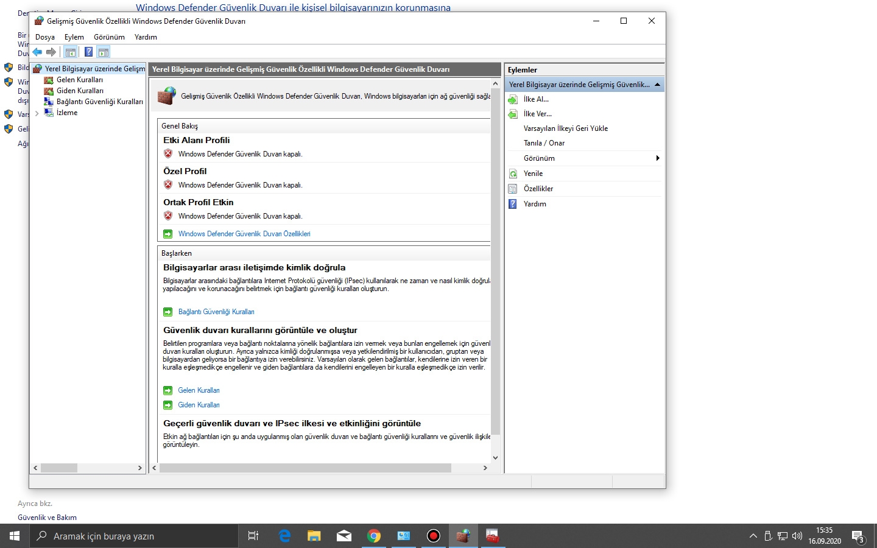Open the notification center icon
877x548 pixels.
coord(859,536)
